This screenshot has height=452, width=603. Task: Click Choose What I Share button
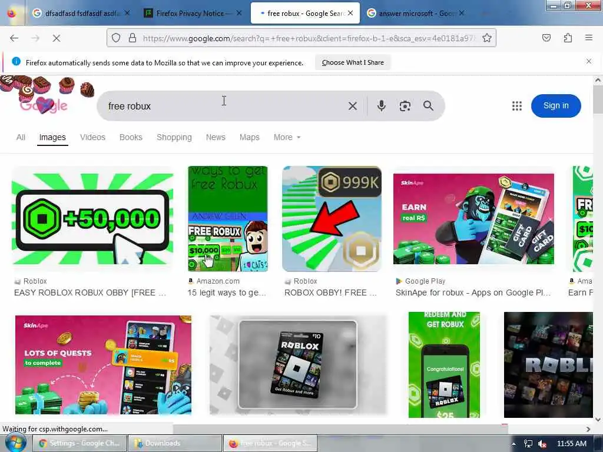click(x=353, y=62)
